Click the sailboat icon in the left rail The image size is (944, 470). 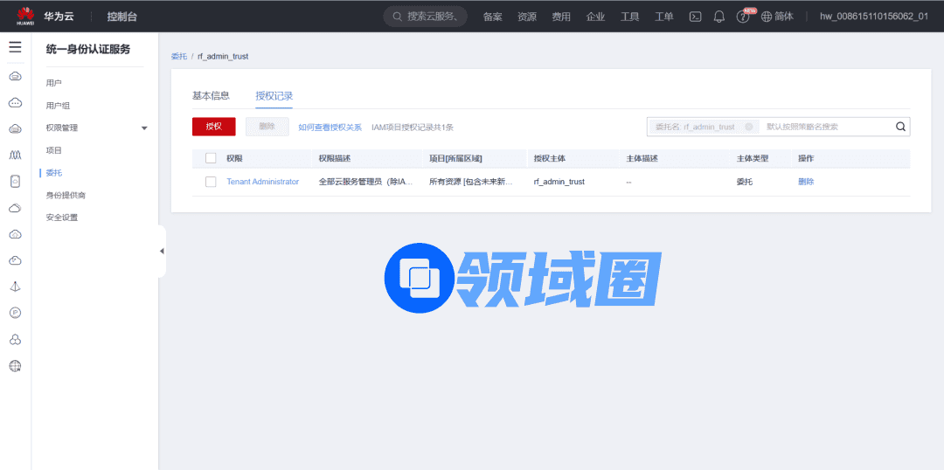[15, 287]
